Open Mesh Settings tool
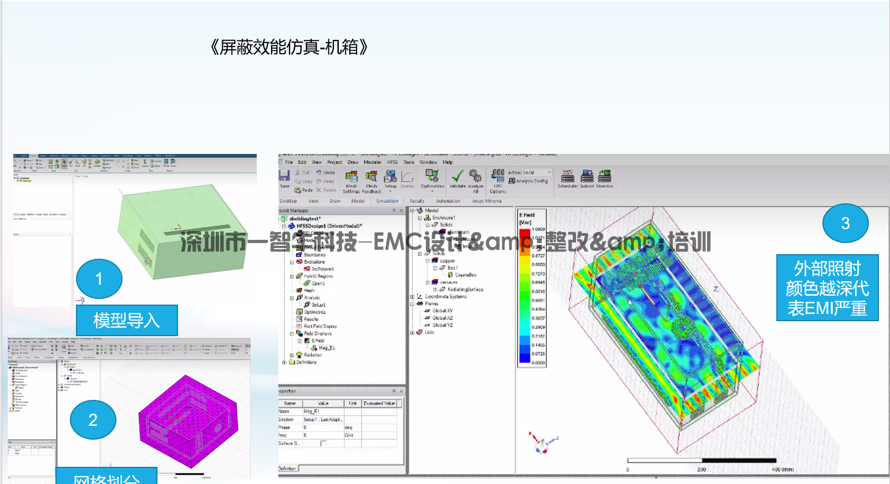890x484 pixels. [352, 180]
